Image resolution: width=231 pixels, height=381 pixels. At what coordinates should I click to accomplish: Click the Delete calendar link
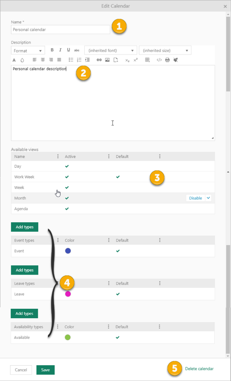coord(199,369)
